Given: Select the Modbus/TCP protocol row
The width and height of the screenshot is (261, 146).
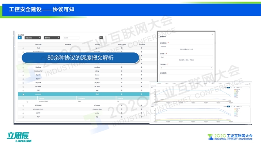Looking at the screenshot, I should 84,71.
